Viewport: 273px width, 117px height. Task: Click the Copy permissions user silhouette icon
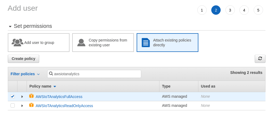point(81,43)
